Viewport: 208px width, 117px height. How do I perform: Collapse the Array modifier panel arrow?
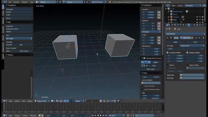tap(167, 38)
